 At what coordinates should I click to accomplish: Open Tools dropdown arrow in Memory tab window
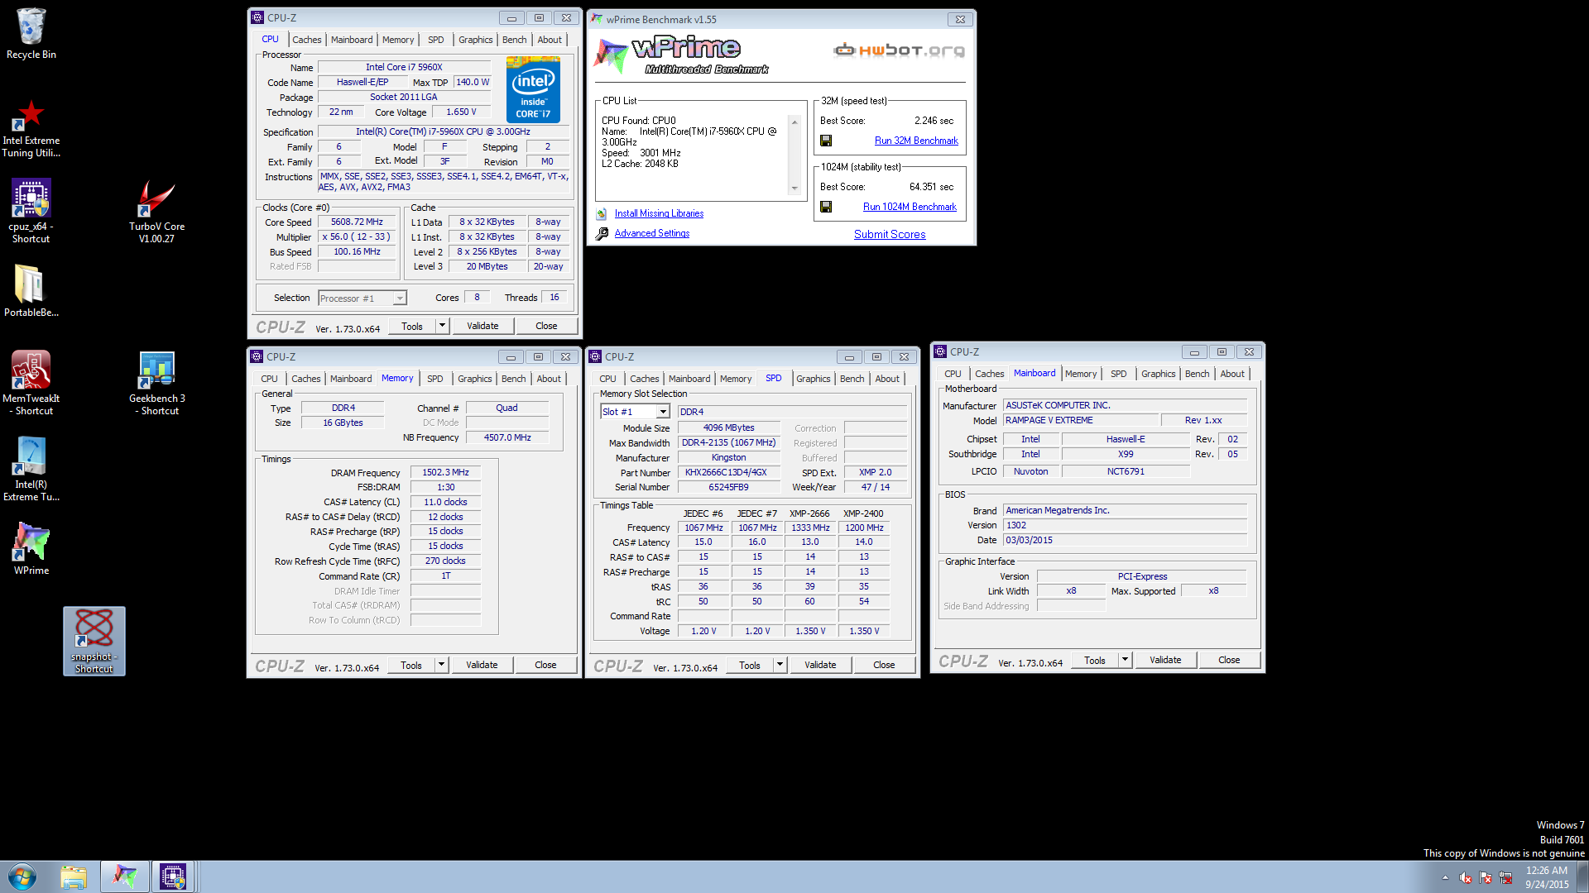tap(442, 665)
